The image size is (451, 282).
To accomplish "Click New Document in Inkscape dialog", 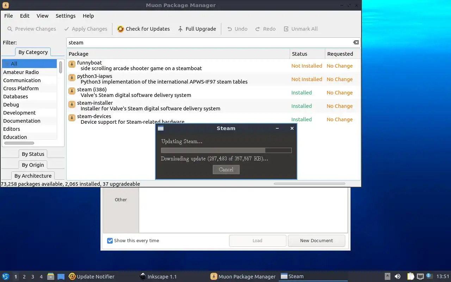I will (x=316, y=241).
